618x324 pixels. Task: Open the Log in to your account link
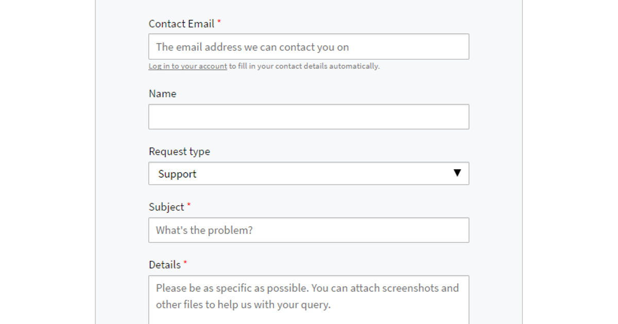point(187,66)
